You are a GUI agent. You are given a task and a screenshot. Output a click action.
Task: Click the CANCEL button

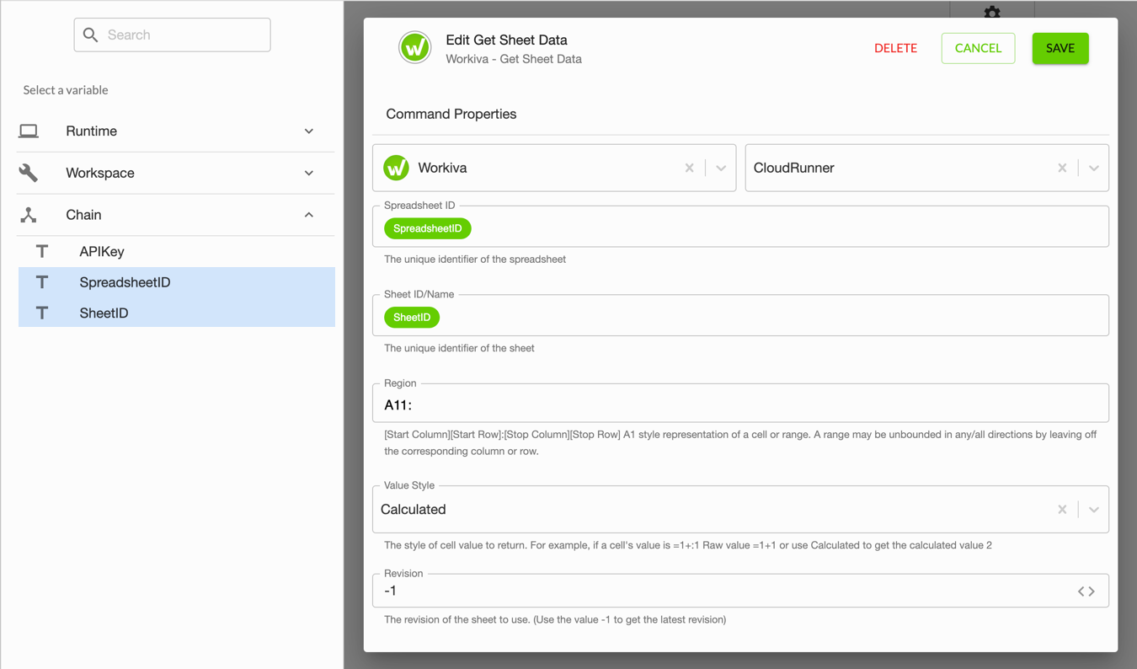[978, 48]
